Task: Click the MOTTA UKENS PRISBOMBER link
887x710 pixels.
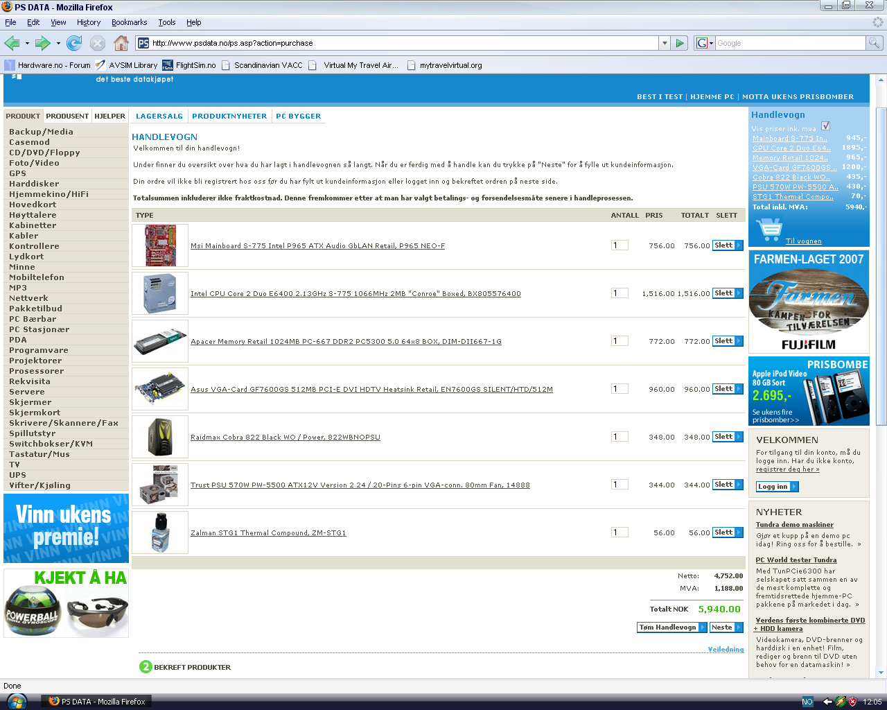Action: (798, 97)
